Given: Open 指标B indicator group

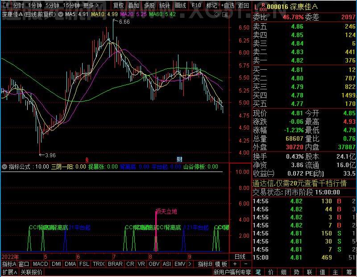Looking at the screenshot, I should click(205, 264).
